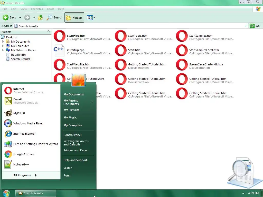Screen dimensions: 263x197
Task: Open My Music from Start menu
Action: tap(70, 117)
